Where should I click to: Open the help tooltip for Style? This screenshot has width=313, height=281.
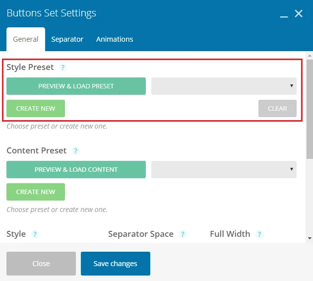35,234
